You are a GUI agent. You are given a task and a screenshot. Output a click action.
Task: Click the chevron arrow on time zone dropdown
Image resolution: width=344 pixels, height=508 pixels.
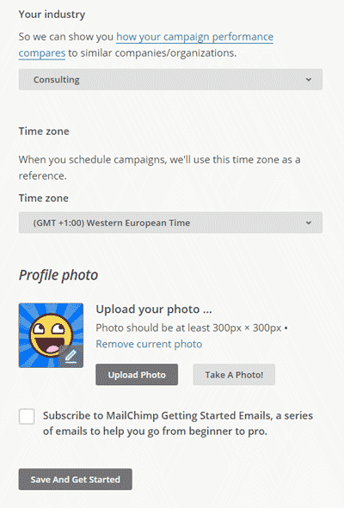point(309,223)
